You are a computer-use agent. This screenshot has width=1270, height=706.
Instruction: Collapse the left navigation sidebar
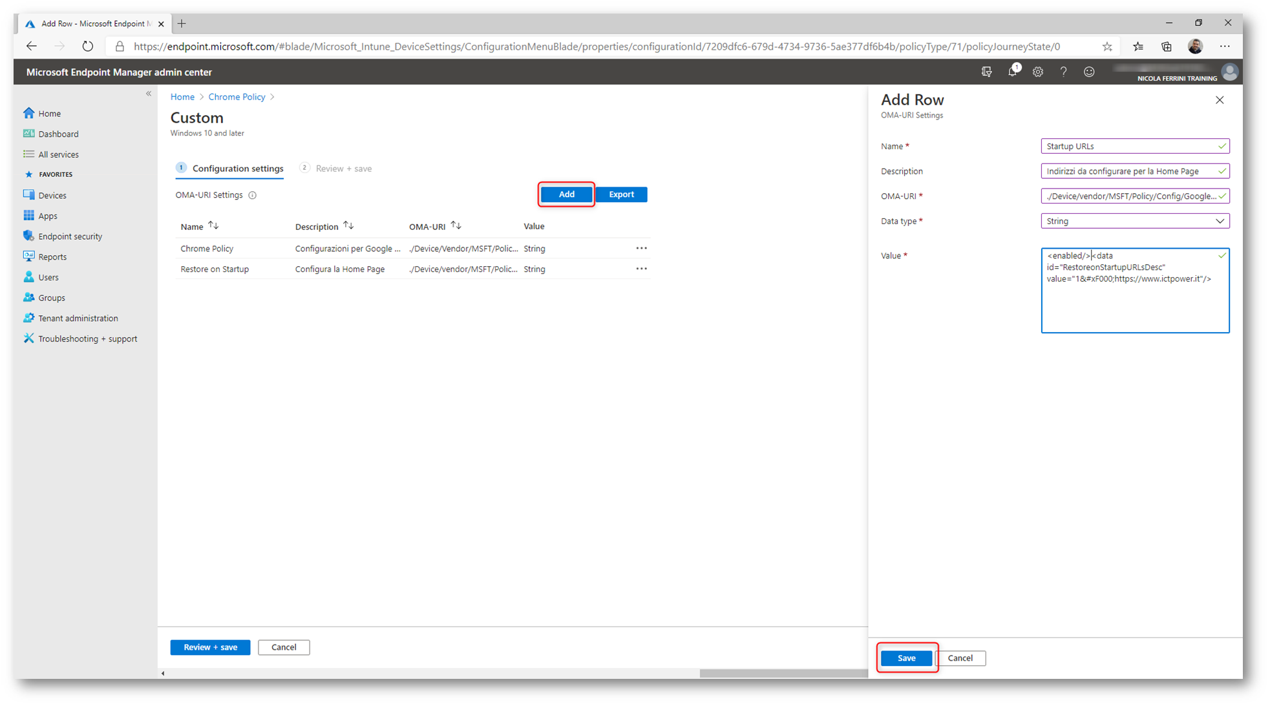[x=149, y=94]
